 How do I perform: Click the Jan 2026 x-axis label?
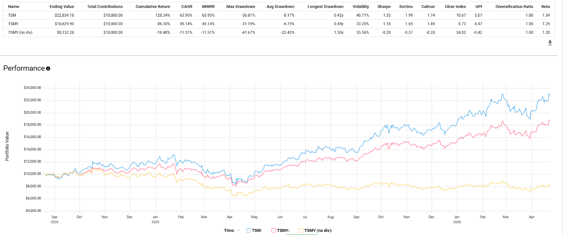click(457, 219)
